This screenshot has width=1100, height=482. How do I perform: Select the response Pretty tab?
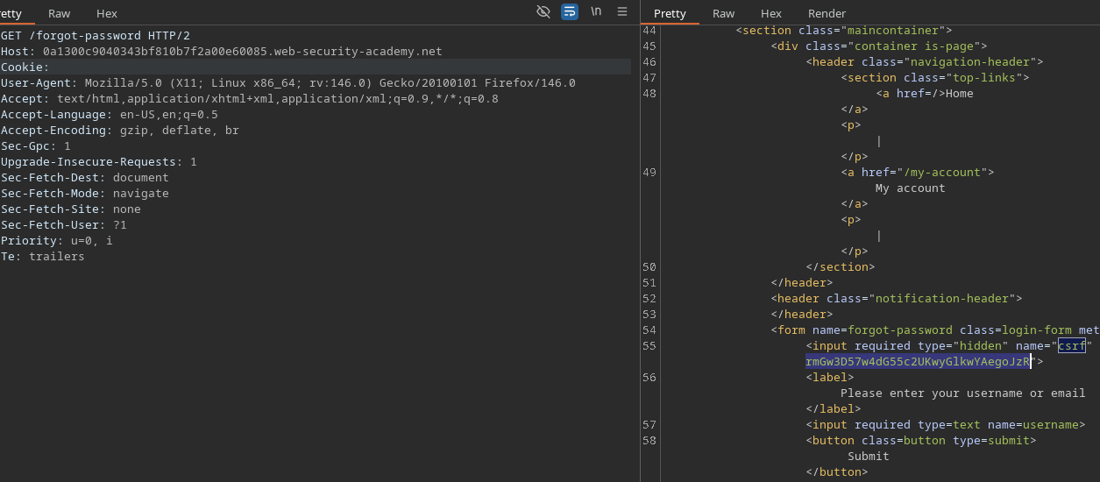pyautogui.click(x=670, y=13)
